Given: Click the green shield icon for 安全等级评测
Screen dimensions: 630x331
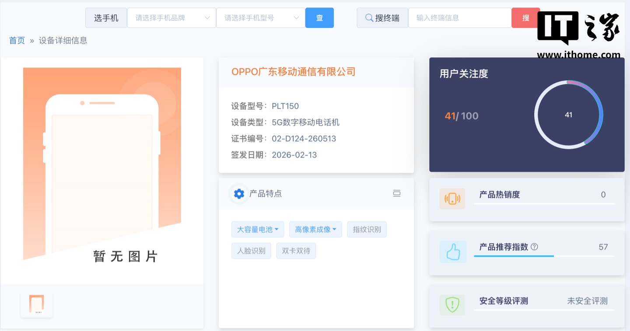Looking at the screenshot, I should point(452,305).
